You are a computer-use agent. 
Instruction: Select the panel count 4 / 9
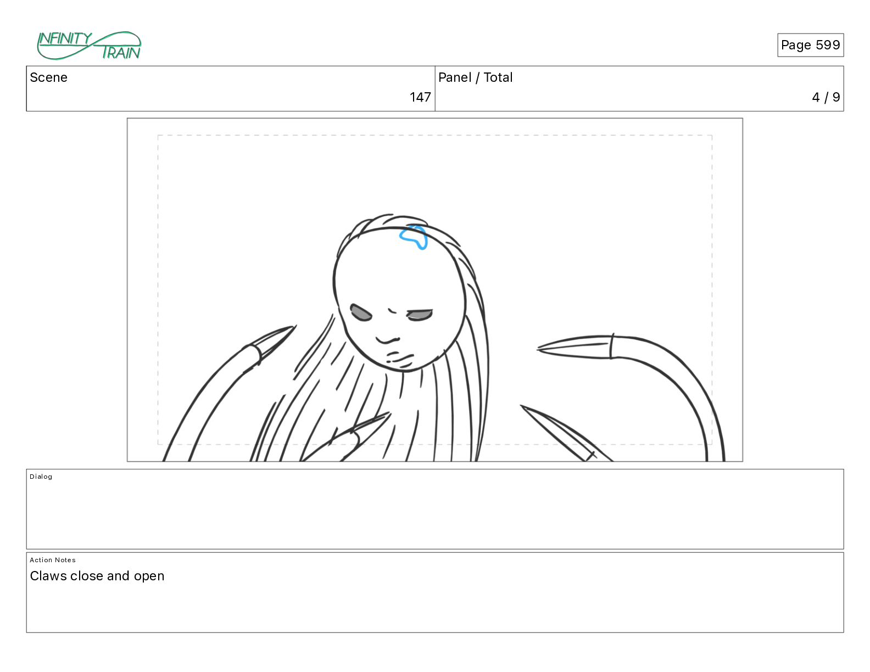tap(826, 97)
